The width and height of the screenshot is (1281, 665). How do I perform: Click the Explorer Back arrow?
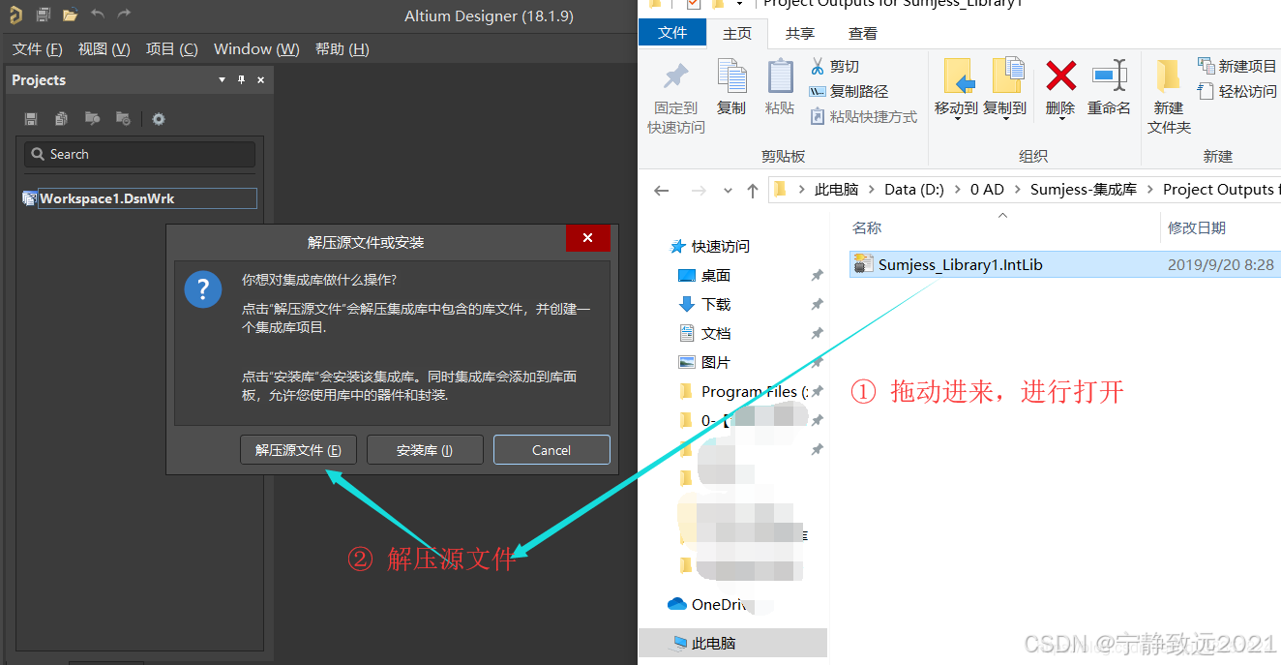click(662, 191)
